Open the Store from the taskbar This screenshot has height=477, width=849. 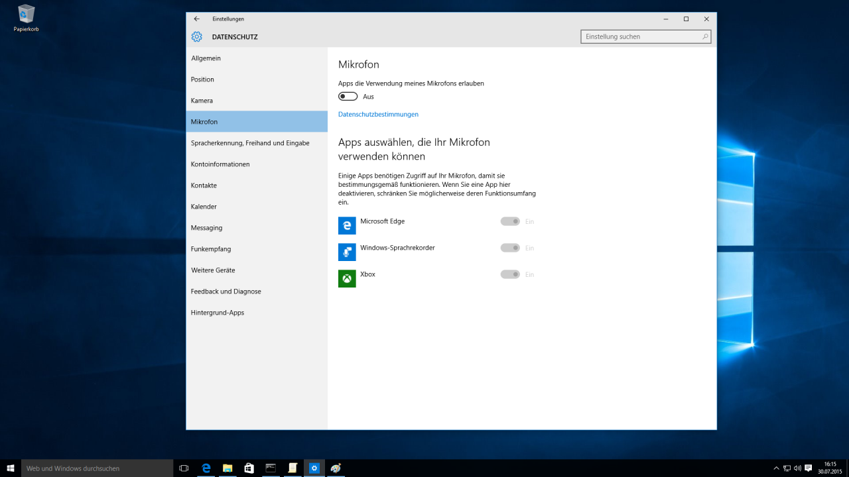pos(249,468)
